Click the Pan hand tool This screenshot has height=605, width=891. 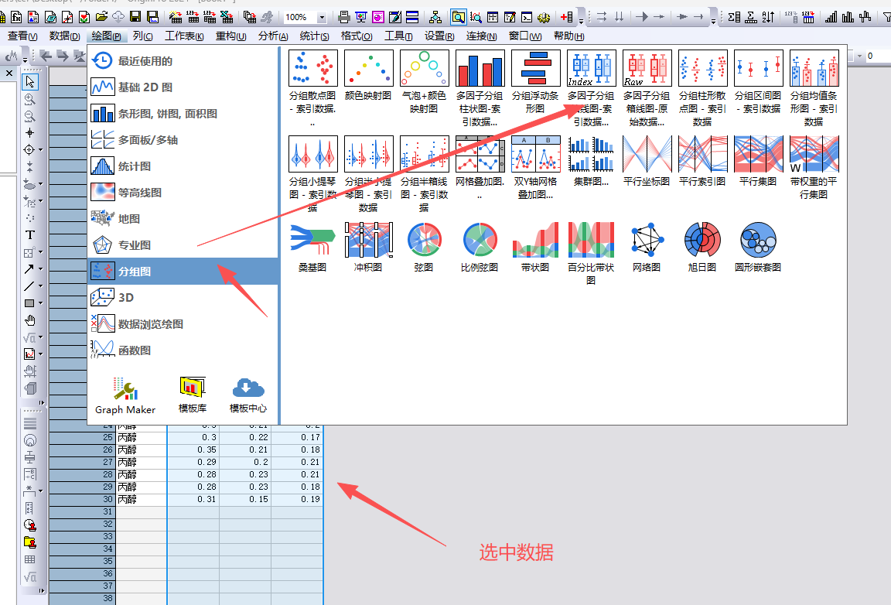[30, 320]
